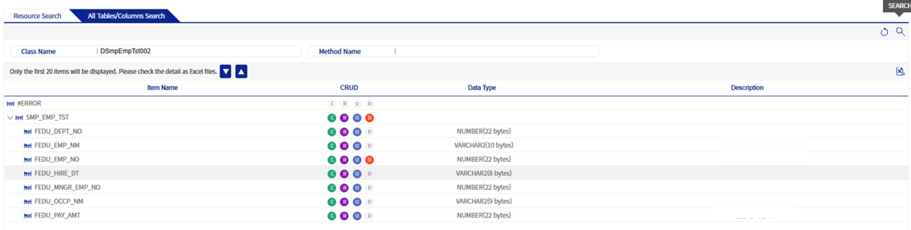911x230 pixels.
Task: Collapse the SMP_EMP_TST table node
Action: click(10, 118)
